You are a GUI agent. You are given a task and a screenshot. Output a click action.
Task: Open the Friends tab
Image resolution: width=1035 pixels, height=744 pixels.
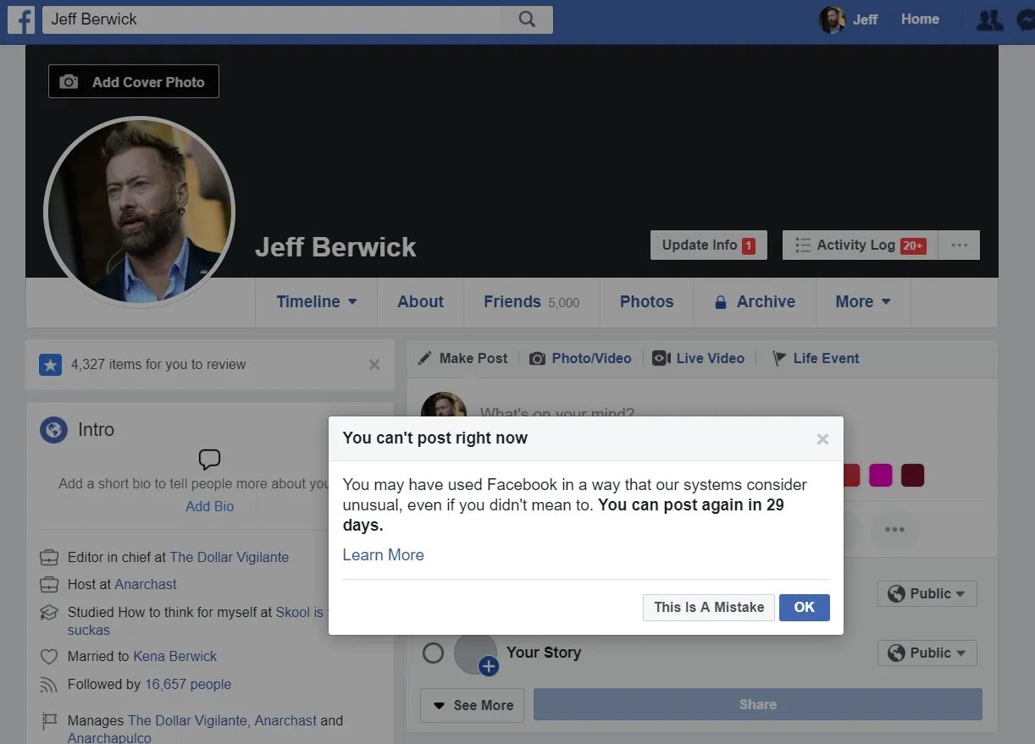[x=531, y=302]
